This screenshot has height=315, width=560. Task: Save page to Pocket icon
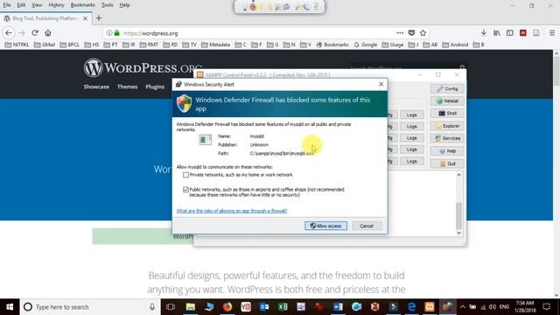[411, 33]
